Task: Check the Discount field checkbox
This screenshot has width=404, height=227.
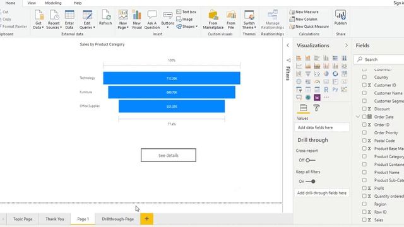Action: pos(364,108)
